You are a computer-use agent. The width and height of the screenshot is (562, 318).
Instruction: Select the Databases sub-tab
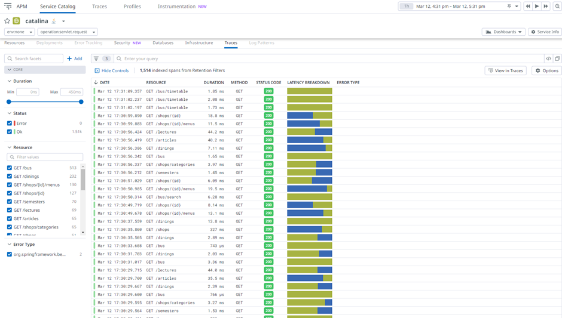(163, 42)
